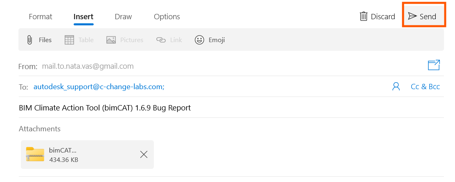455x182 pixels.
Task: Insert an emoji with the smiley icon
Action: point(210,40)
